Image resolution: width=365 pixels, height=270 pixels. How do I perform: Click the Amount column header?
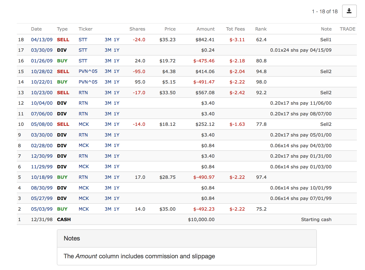coord(205,29)
